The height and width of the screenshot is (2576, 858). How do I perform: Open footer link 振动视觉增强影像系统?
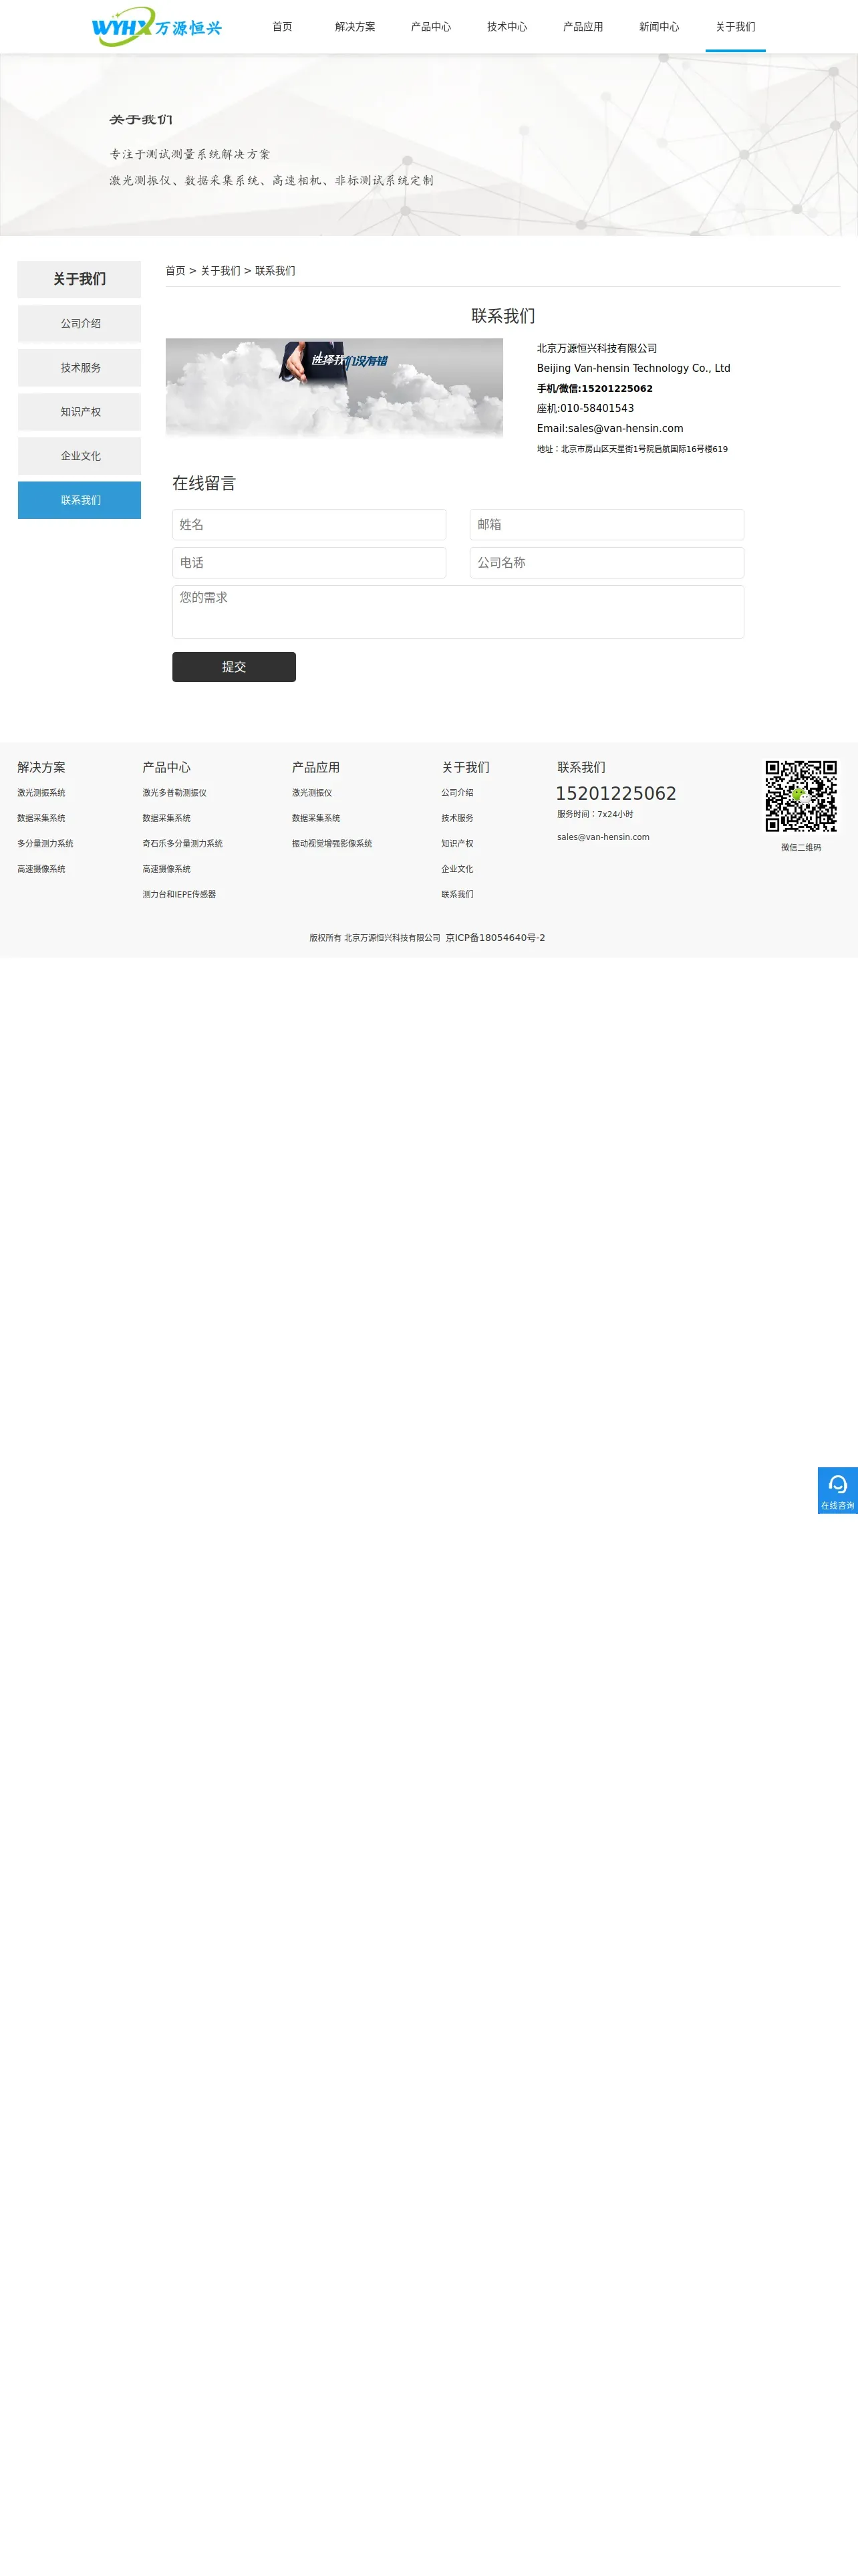(333, 844)
